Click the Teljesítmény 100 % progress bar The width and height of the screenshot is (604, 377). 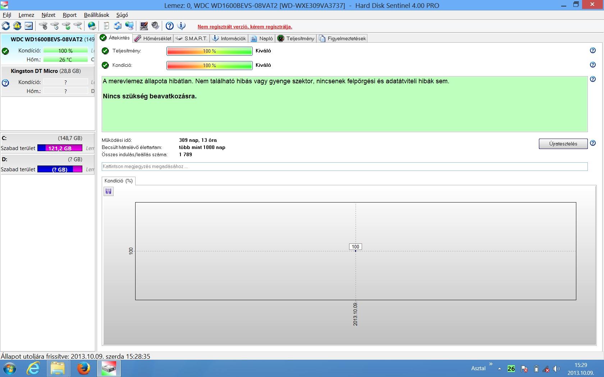(x=209, y=51)
